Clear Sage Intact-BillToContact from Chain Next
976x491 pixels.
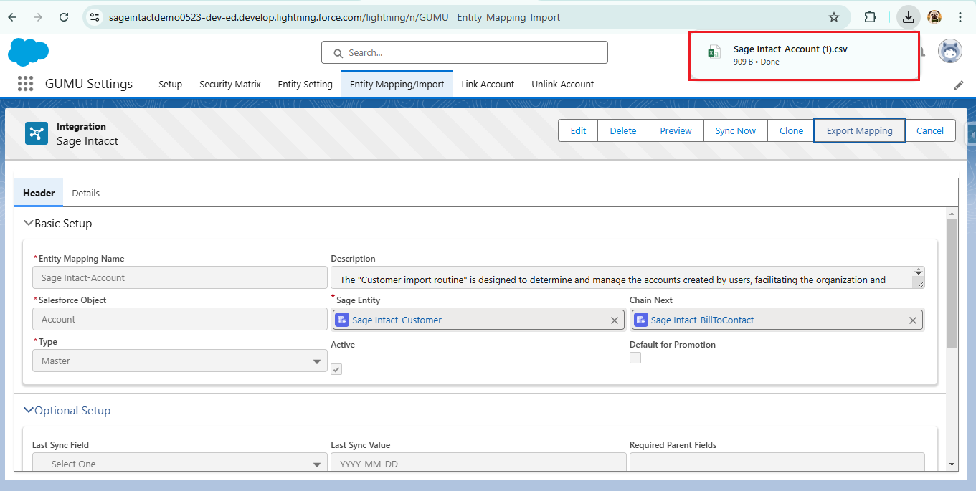point(912,320)
